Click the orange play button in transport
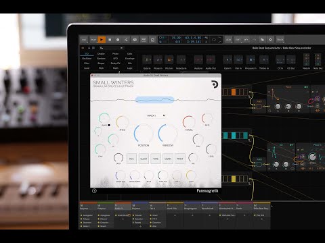This screenshot has width=325, height=243. point(102,40)
